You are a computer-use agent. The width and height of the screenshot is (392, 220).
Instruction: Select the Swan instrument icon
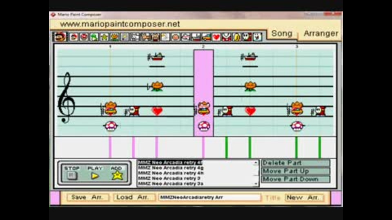[x=165, y=37]
